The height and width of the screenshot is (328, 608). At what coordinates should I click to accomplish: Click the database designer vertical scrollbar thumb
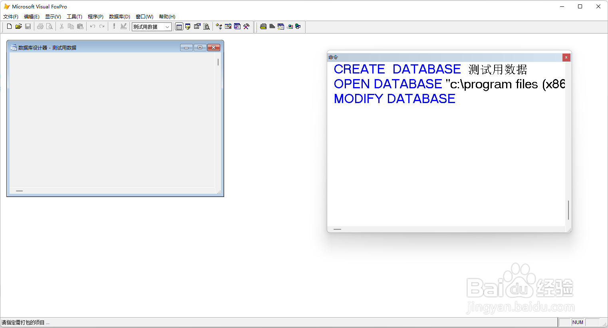218,62
